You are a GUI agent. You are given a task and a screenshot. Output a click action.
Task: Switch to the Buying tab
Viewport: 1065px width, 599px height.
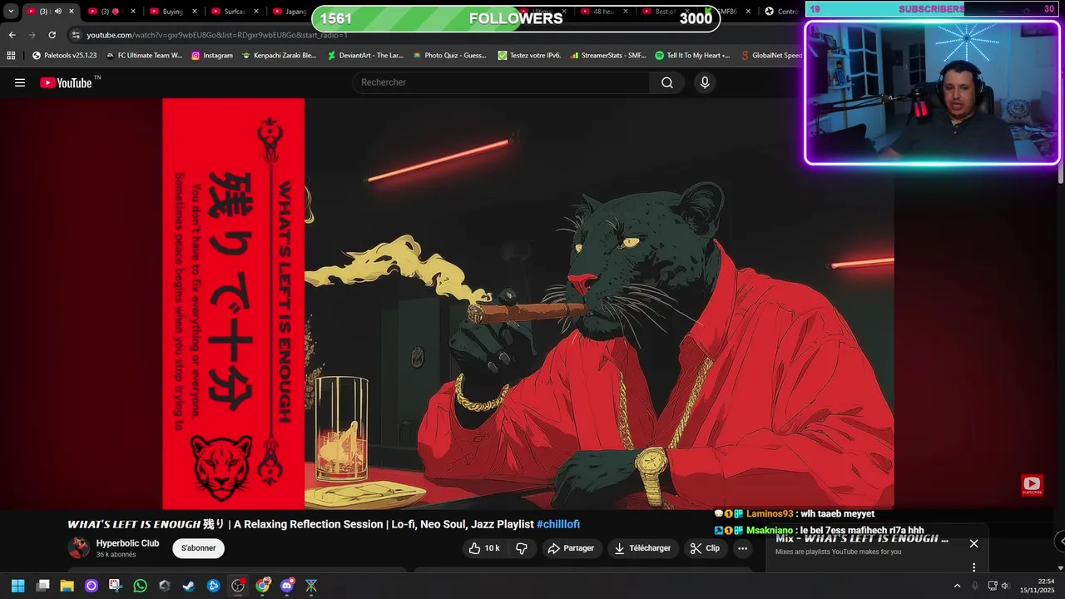172,12
